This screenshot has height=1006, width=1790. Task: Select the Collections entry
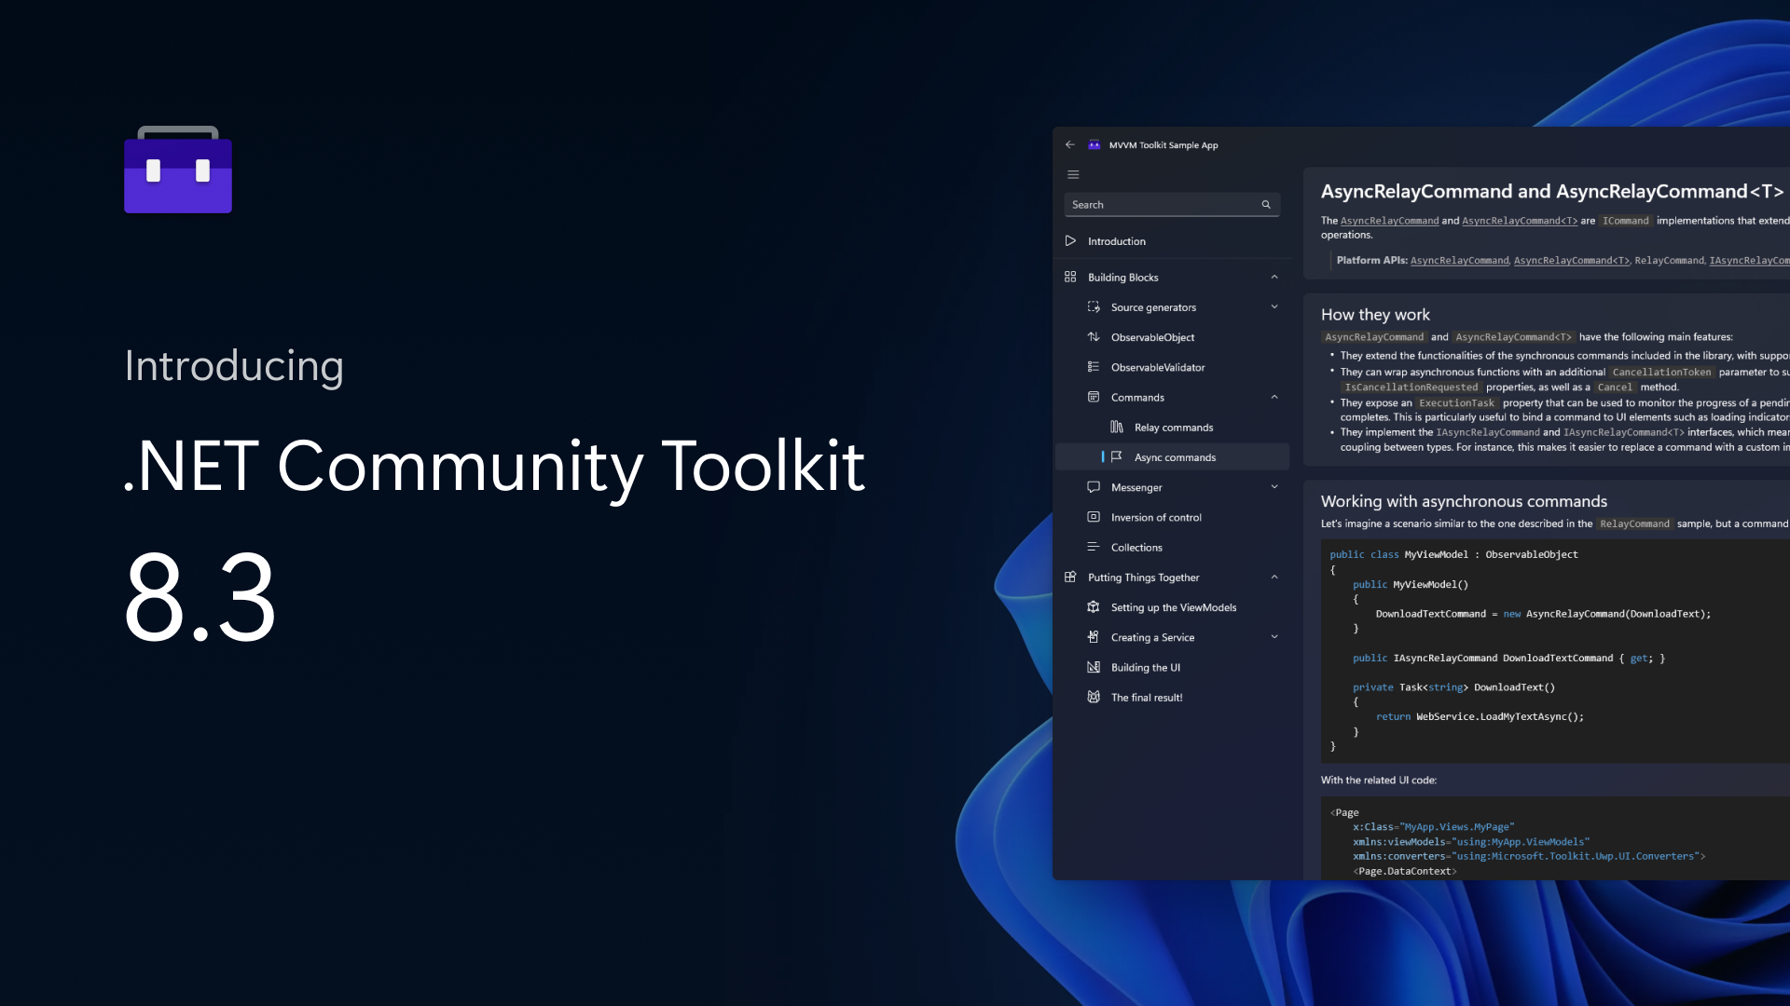[1136, 547]
